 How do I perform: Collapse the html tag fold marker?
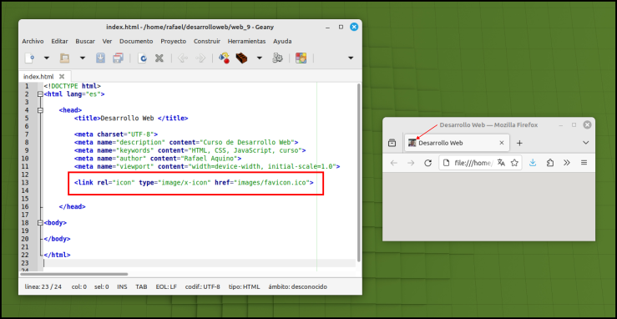coord(40,94)
